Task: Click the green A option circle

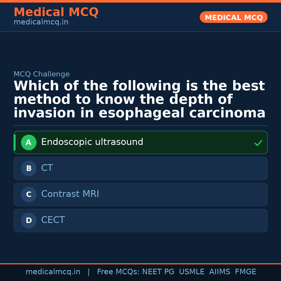Action: pyautogui.click(x=29, y=143)
